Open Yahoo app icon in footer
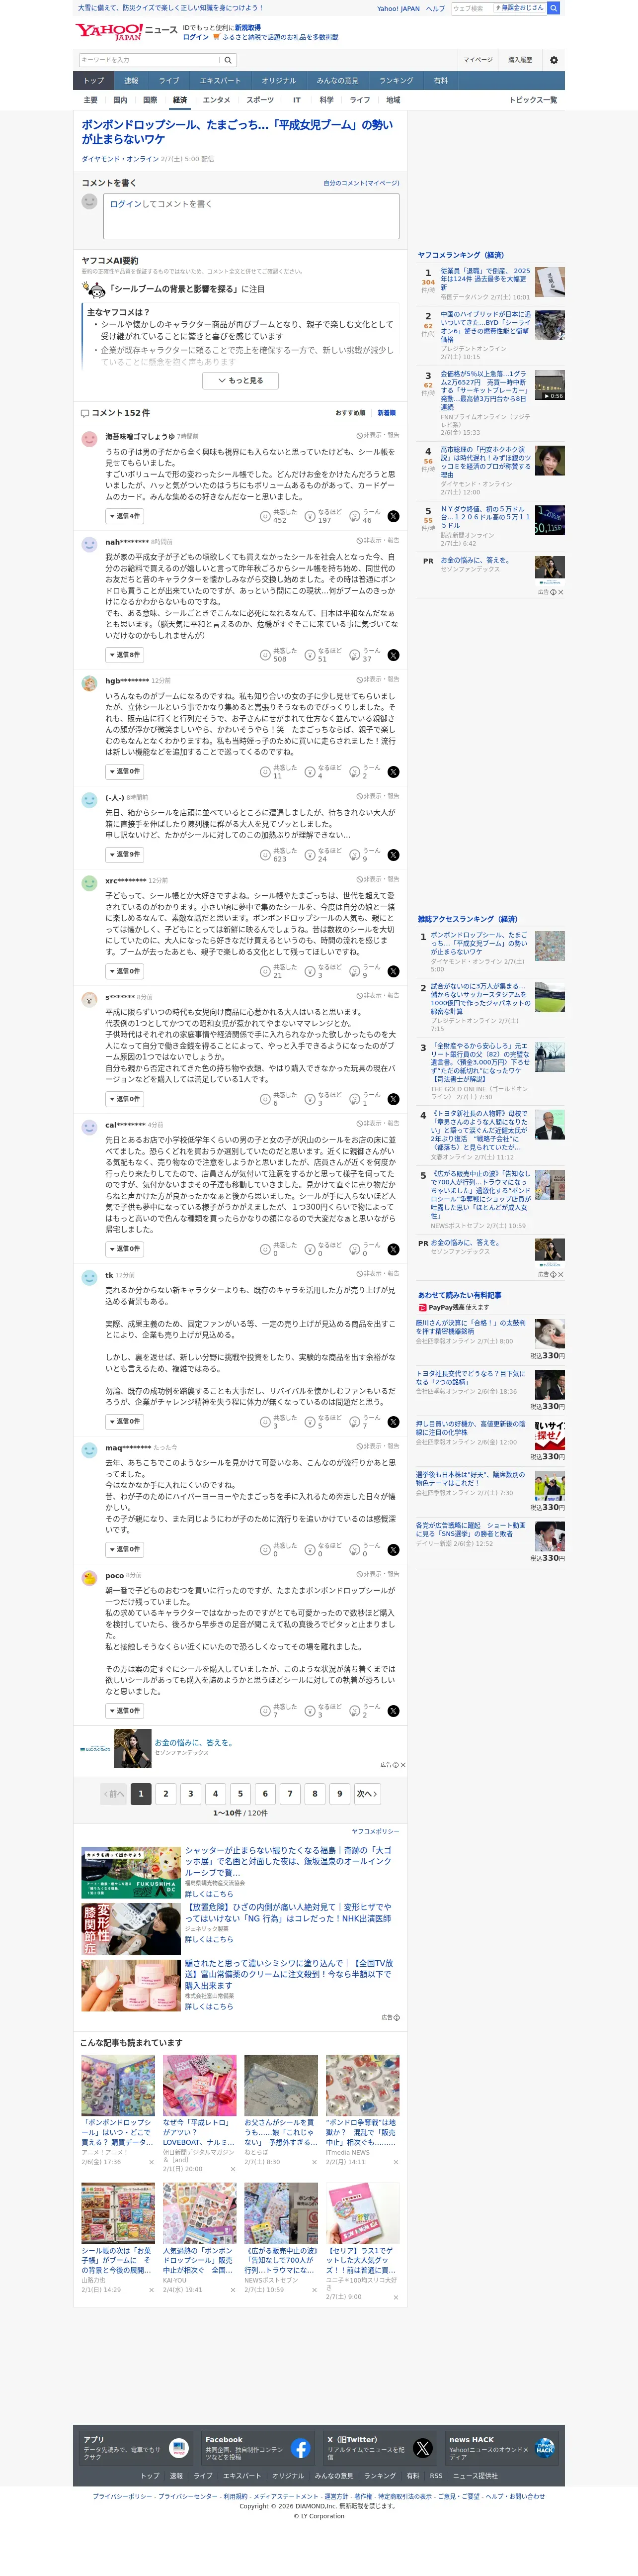Image resolution: width=638 pixels, height=2576 pixels. (x=179, y=2448)
